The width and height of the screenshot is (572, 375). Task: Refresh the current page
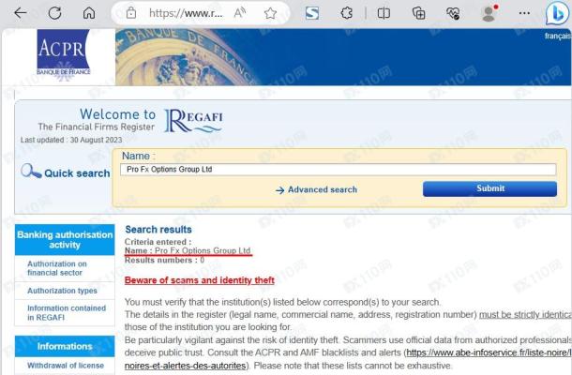(x=54, y=13)
